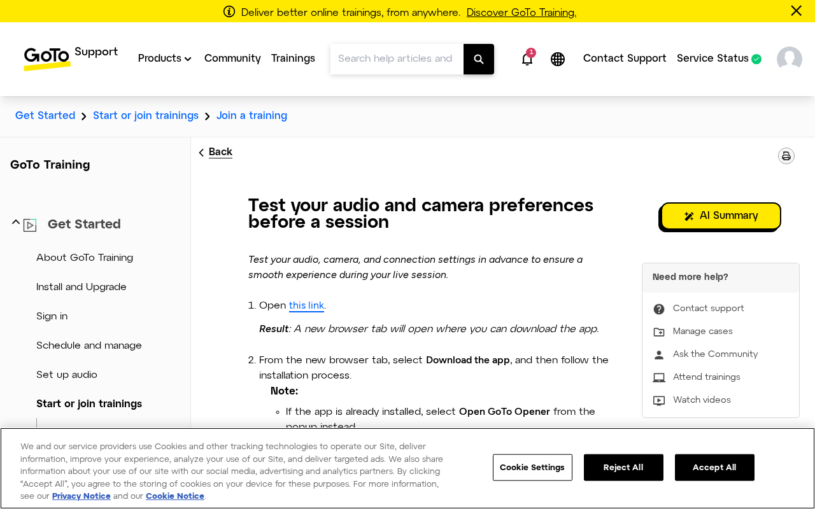The height and width of the screenshot is (509, 815).
Task: Open Schedule and manage in the sidebar
Action: click(89, 345)
